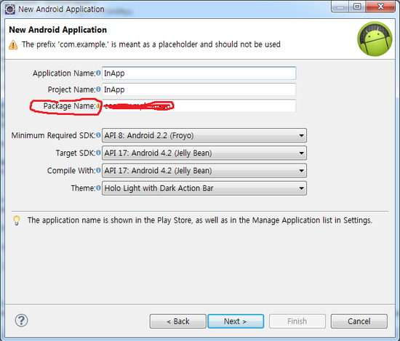The height and width of the screenshot is (341, 400).
Task: Minimize the dialog window
Action: pos(340,6)
